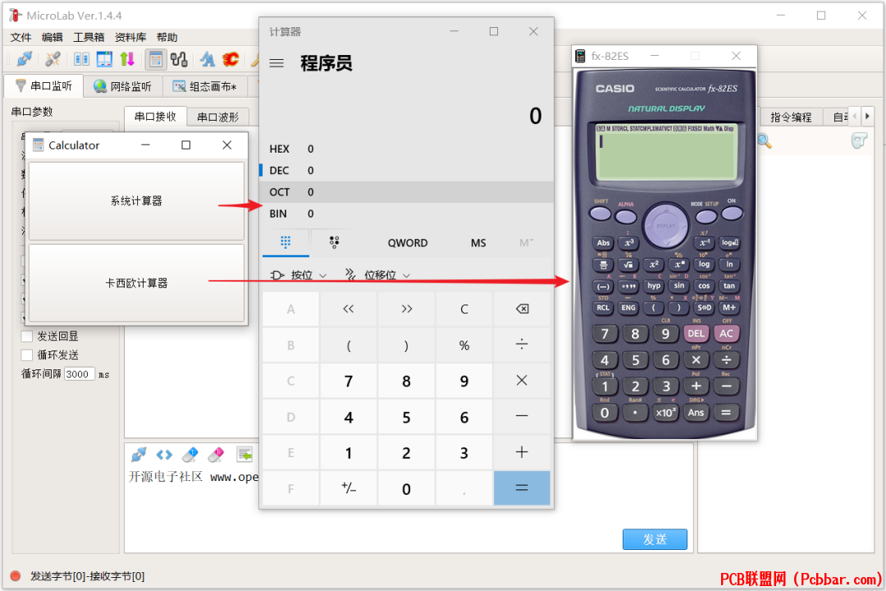The height and width of the screenshot is (591, 886).
Task: Click the equals key in 计算器
Action: [x=522, y=488]
